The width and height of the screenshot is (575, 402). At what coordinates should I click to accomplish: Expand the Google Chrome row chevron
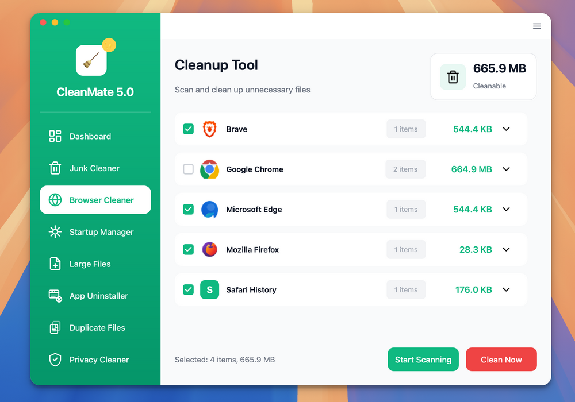[506, 169]
